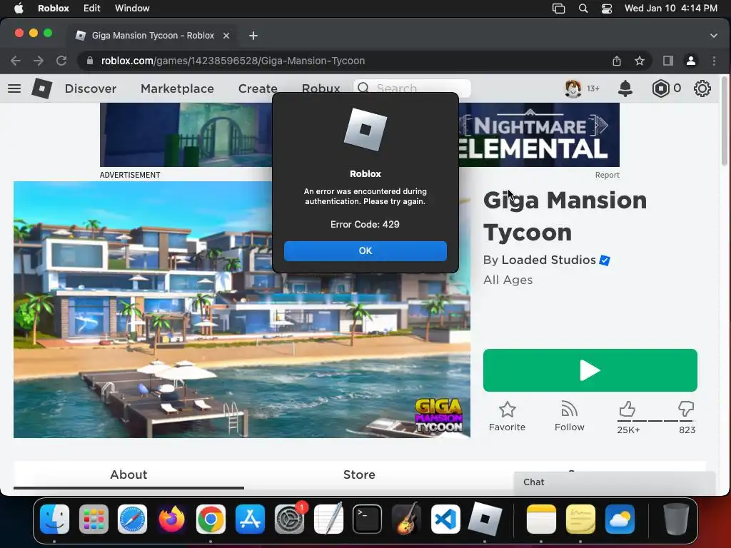
Task: Click the Roblox app Dock icon
Action: coord(485,519)
